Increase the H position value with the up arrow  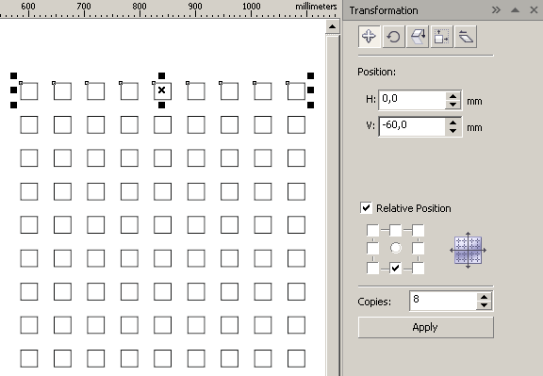pos(452,96)
